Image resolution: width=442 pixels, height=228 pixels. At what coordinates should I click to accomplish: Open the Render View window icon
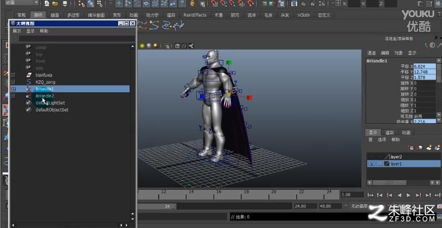(x=294, y=3)
